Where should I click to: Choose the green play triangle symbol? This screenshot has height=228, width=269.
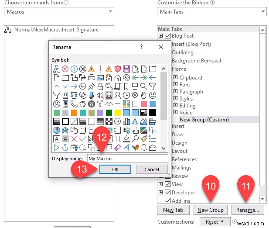pos(56,148)
